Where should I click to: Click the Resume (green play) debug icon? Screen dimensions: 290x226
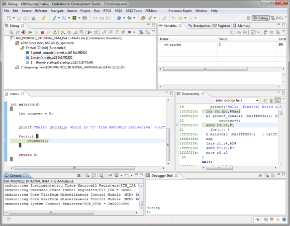coord(30,32)
